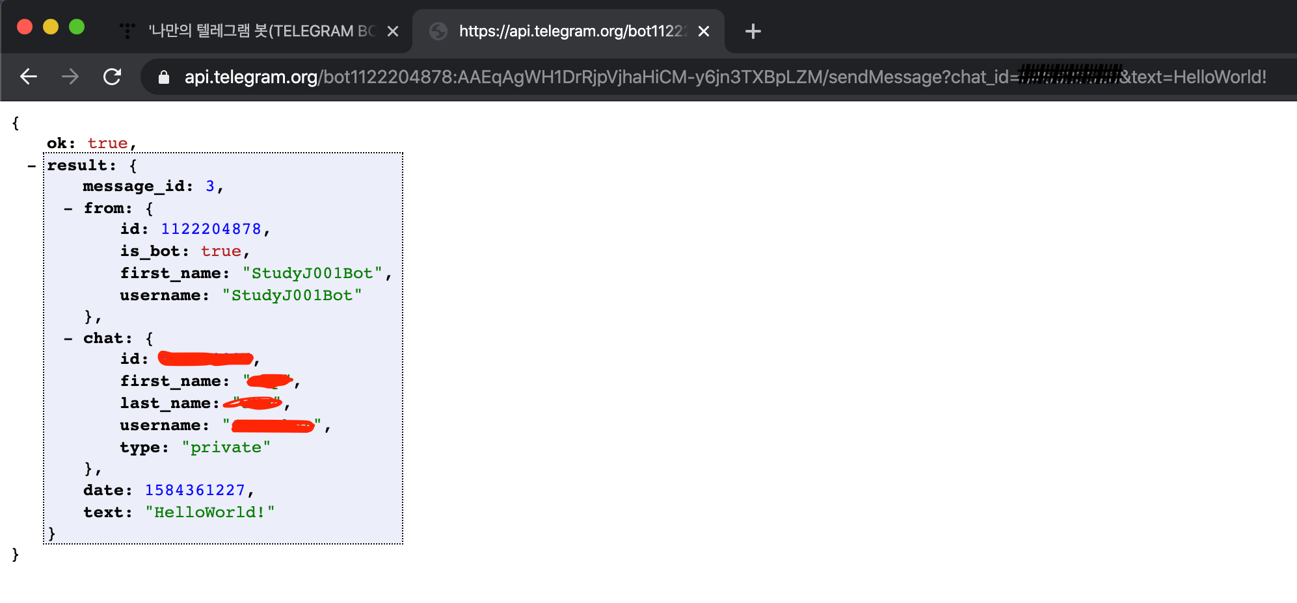Focus the address bar URL
The height and width of the screenshot is (603, 1297).
(725, 77)
